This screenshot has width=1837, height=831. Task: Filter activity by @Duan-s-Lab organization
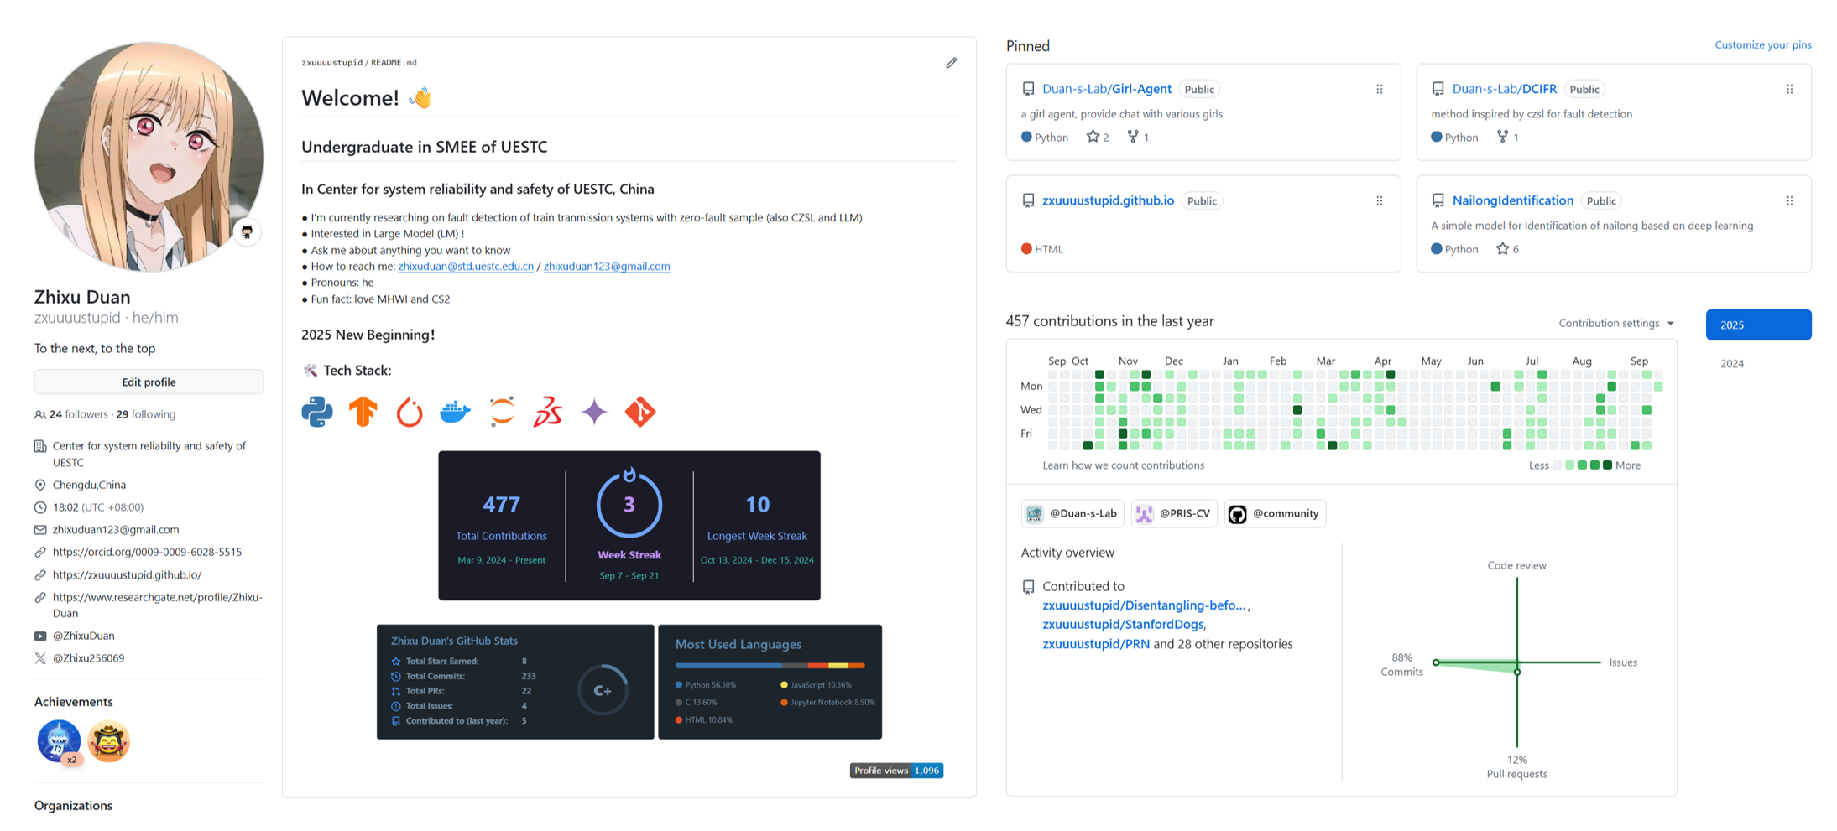[1072, 513]
